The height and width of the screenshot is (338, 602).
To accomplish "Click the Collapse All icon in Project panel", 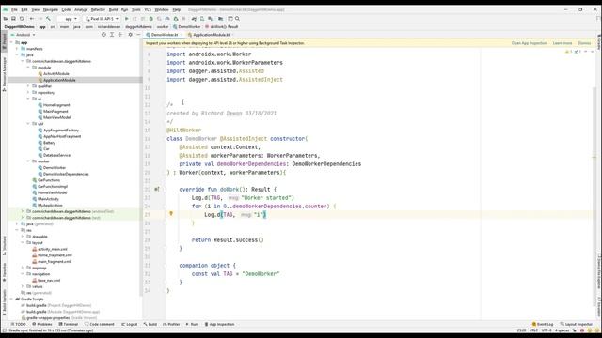I will [x=120, y=35].
